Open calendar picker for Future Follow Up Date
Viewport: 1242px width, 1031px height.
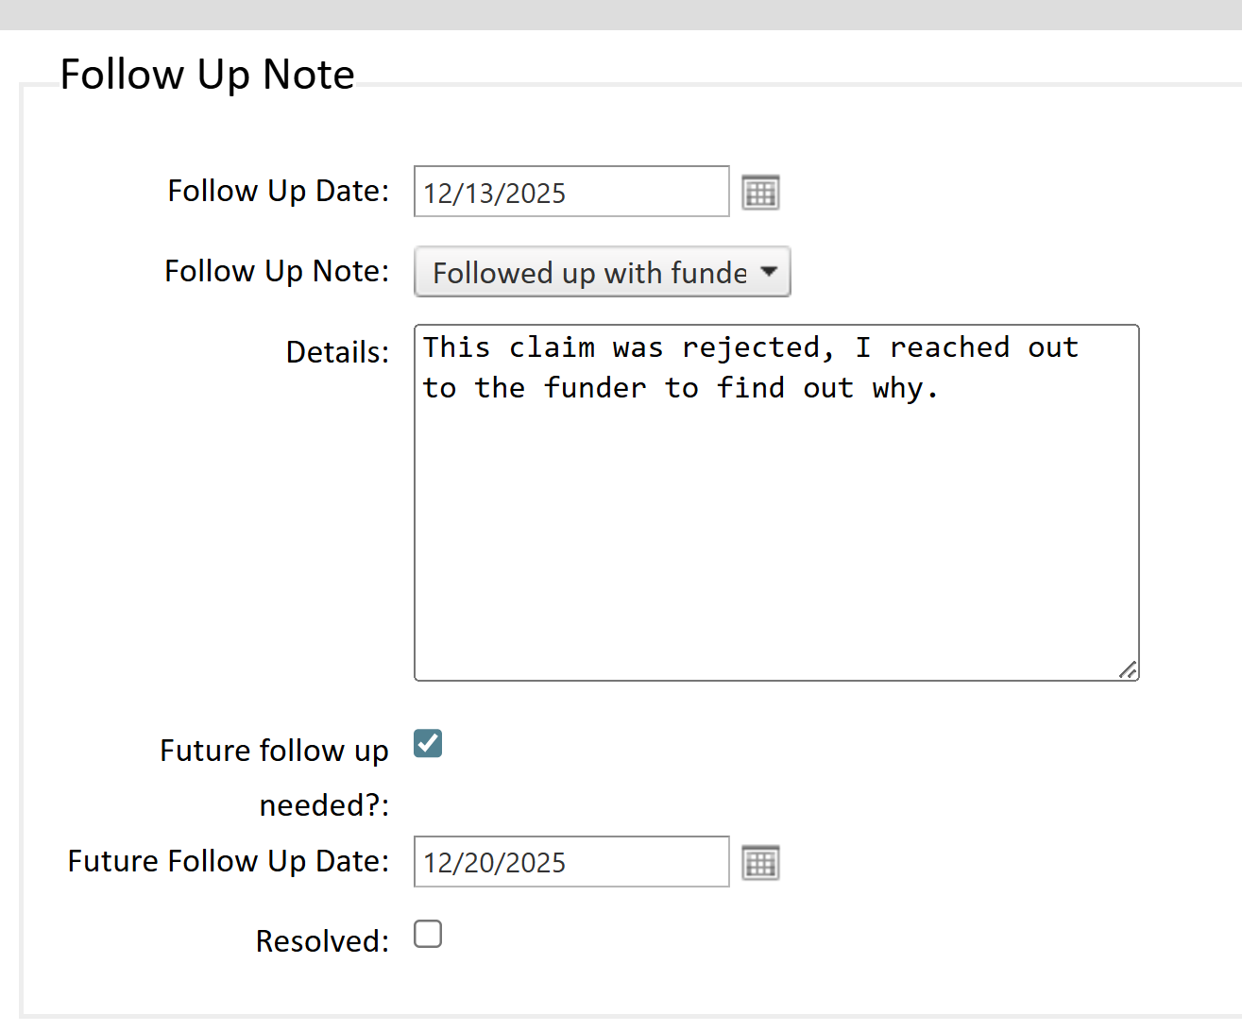(x=760, y=863)
